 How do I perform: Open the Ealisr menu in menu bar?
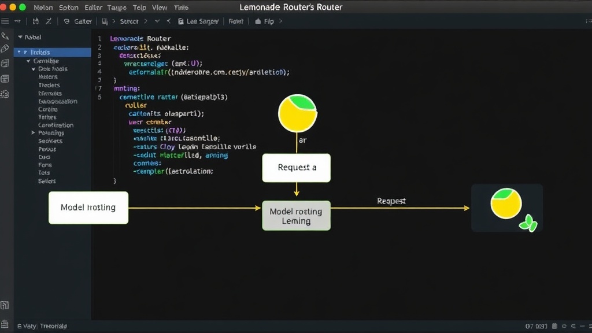93,8
